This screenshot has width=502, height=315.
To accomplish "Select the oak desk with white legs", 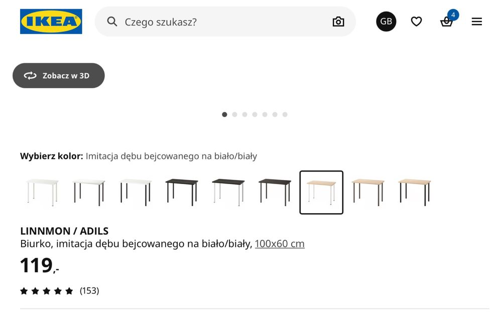I will click(321, 192).
